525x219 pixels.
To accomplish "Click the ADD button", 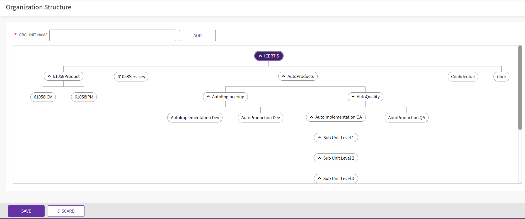I will 197,36.
